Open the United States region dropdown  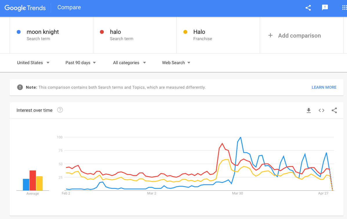(33, 63)
